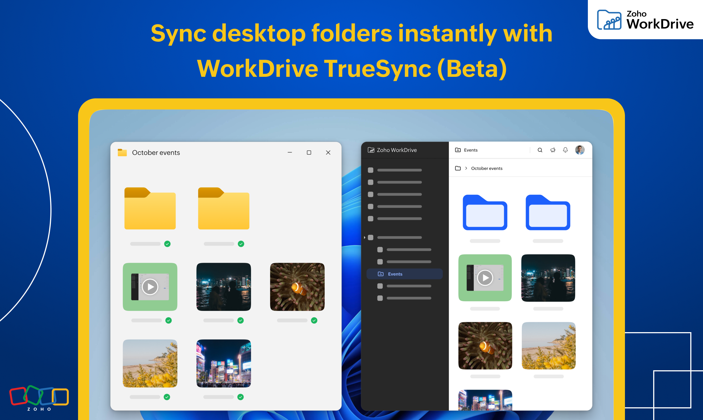Viewport: 703px width, 420px height.
Task: Click the Zoho WorkDrive logo in sidebar
Action: 371,150
